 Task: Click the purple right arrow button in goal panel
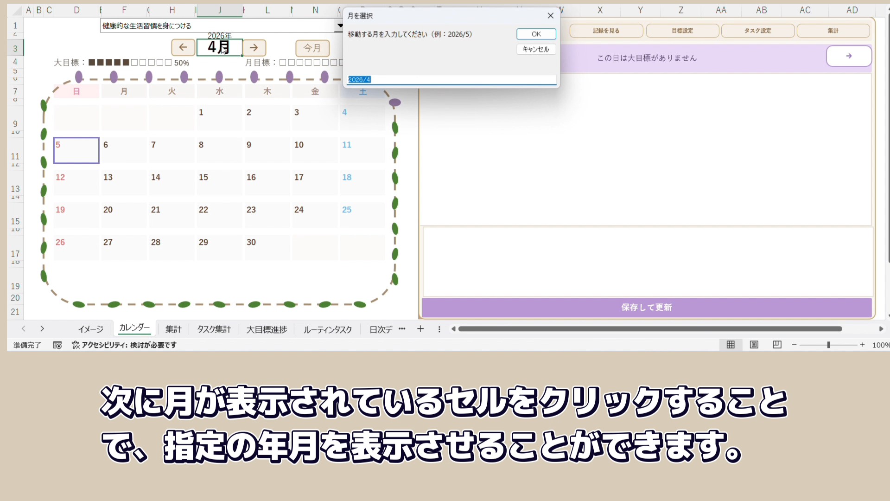coord(848,56)
